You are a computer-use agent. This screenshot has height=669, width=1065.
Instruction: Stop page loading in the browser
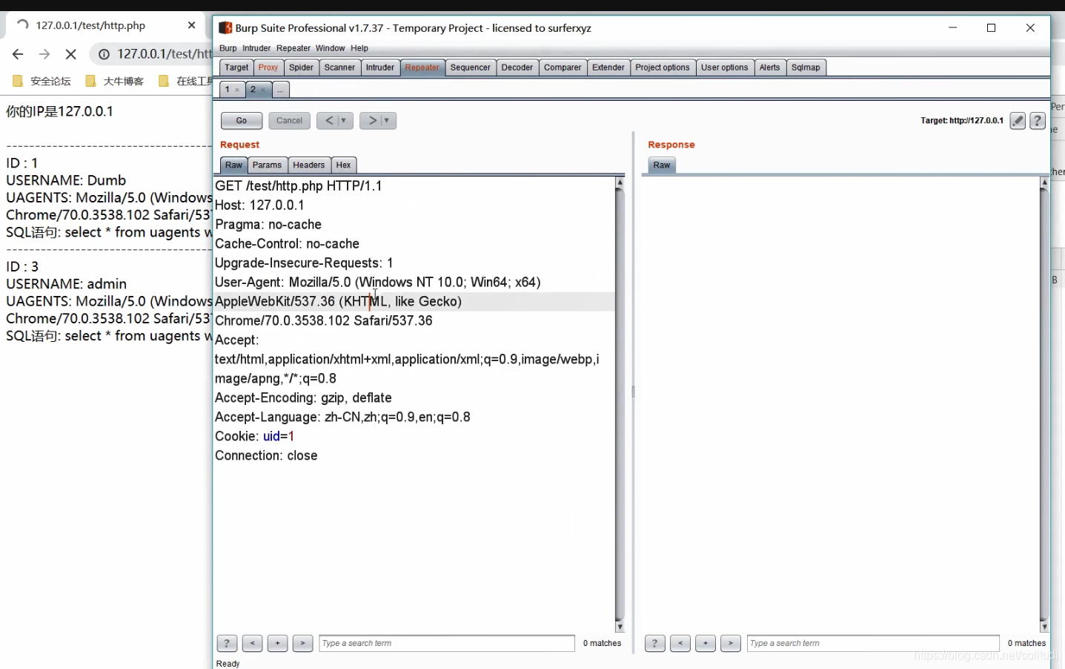(x=71, y=54)
